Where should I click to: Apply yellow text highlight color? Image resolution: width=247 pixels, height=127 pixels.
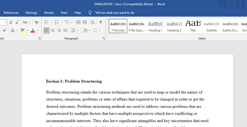[23, 30]
